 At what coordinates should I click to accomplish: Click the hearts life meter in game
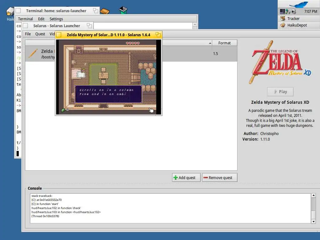[132, 43]
